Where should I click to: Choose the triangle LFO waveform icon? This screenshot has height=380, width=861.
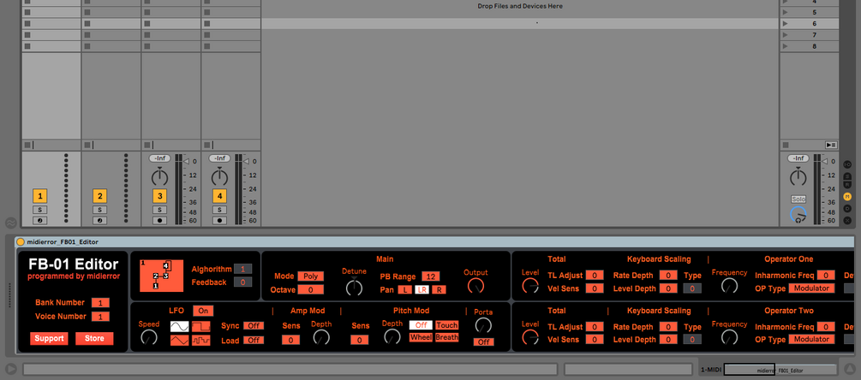[180, 341]
